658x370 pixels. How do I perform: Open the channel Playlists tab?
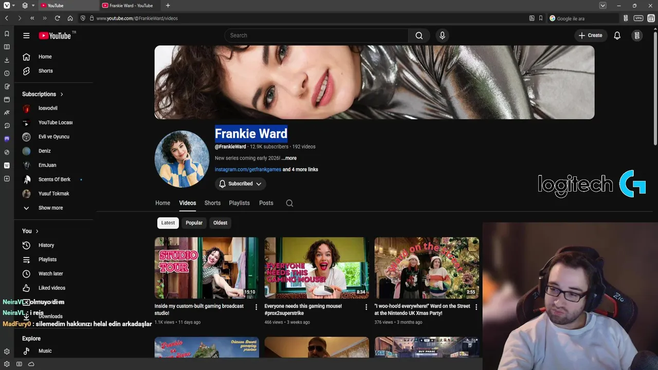click(x=239, y=203)
